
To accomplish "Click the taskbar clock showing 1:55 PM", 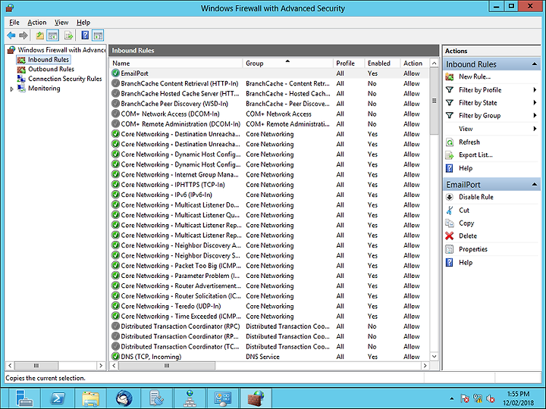I will pos(518,398).
